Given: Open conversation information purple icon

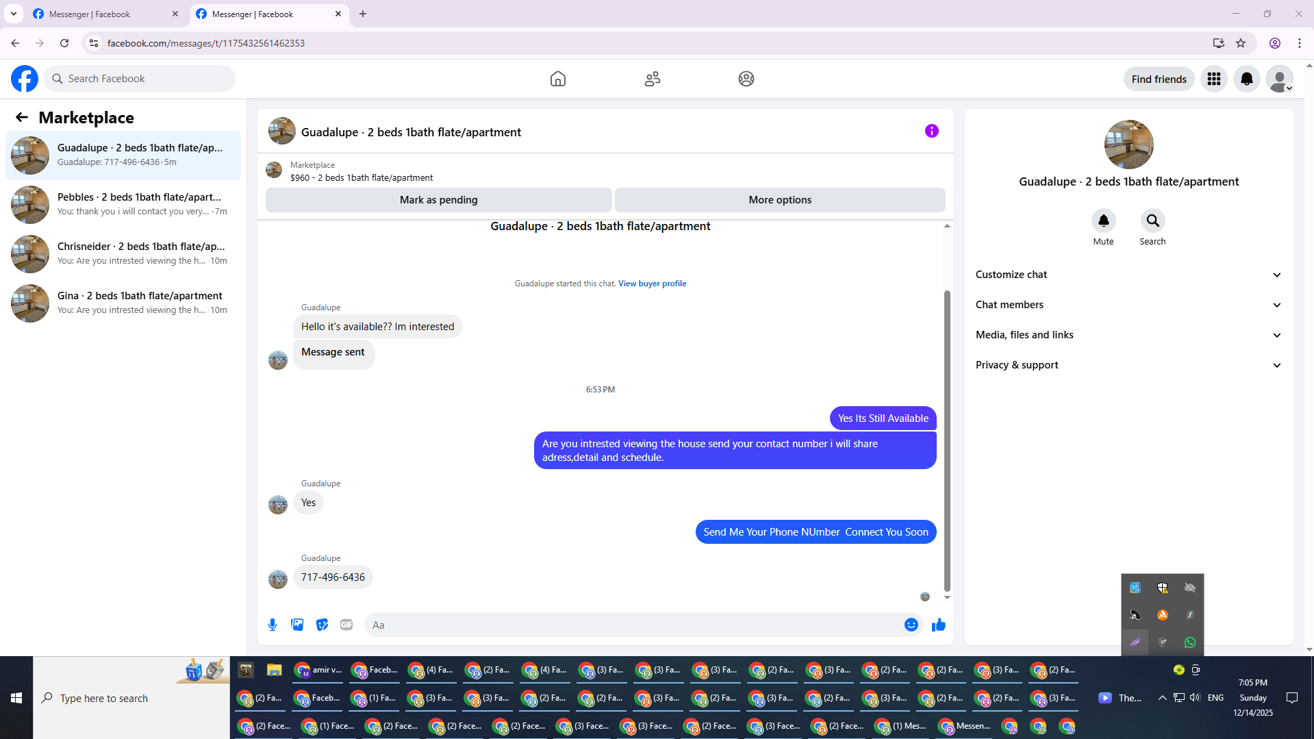Looking at the screenshot, I should click(x=932, y=131).
